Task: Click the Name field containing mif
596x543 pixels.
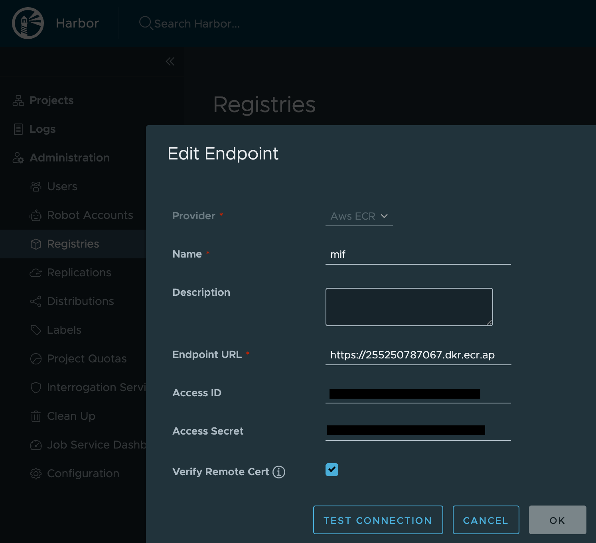Action: [418, 254]
